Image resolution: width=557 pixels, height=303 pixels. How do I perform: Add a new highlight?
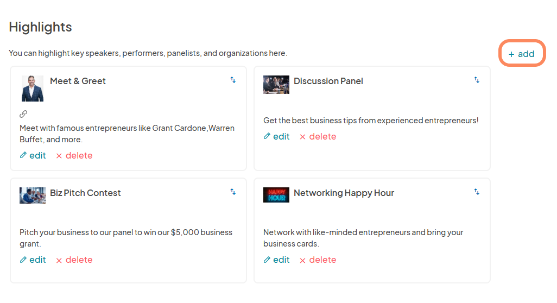(522, 54)
